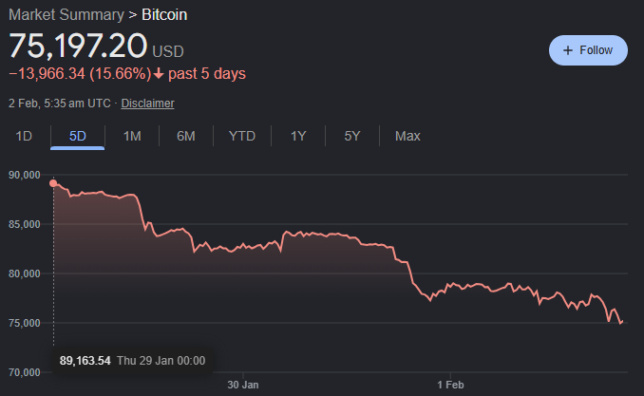
Task: Open the Market Summary breadcrumb link
Action: click(66, 15)
